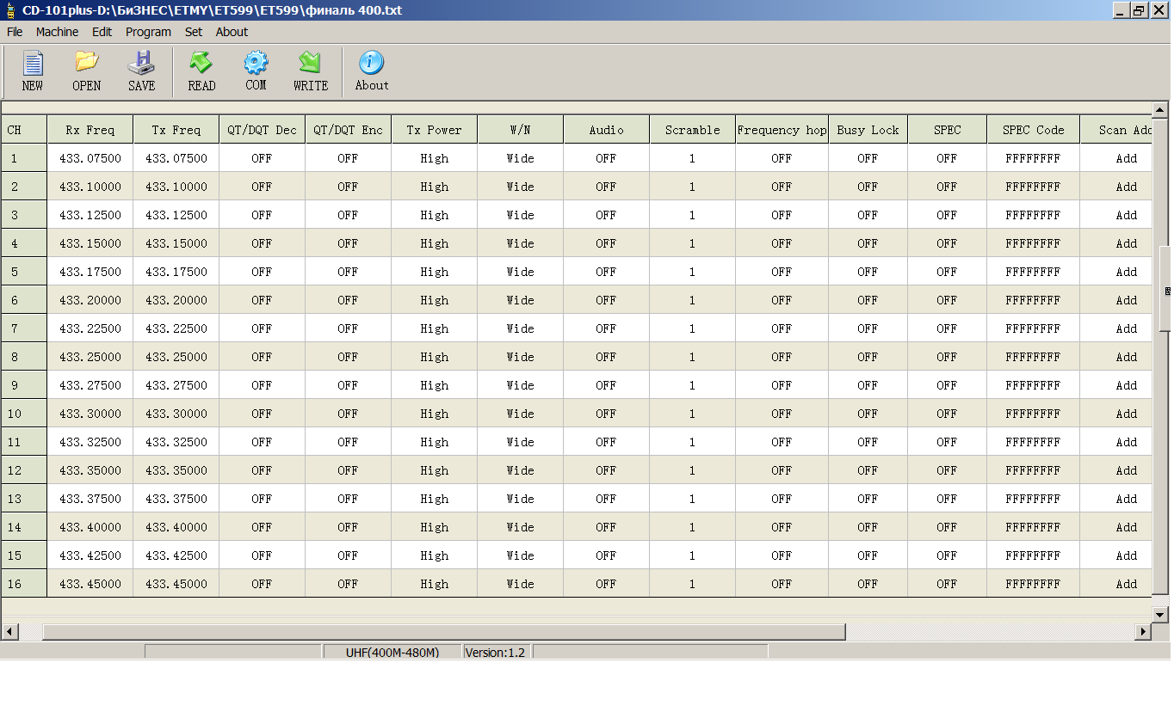The height and width of the screenshot is (724, 1174).
Task: Select channel 1 row header
Action: 24,158
